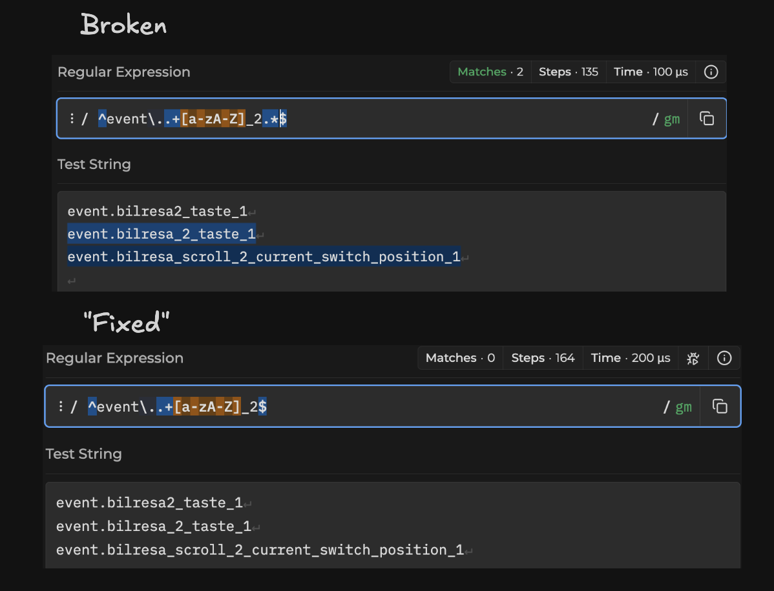774x591 pixels.
Task: Open delimiter options dots in the top regex field
Action: [x=72, y=118]
